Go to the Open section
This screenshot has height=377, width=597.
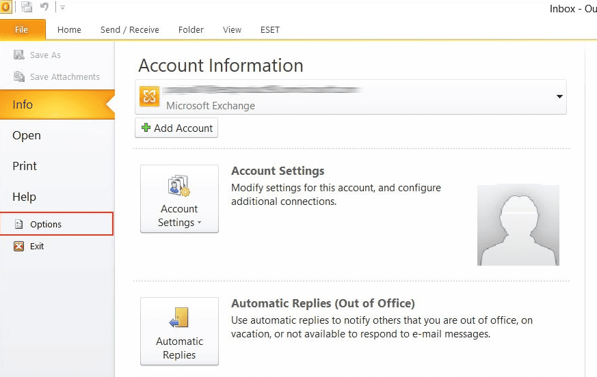coord(27,135)
